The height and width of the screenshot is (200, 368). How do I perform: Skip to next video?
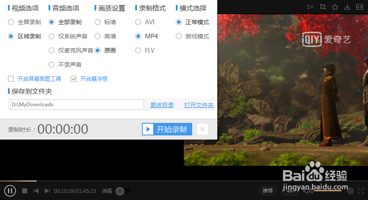(47, 191)
